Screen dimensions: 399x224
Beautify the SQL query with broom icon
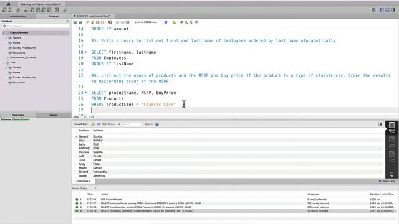(181, 22)
